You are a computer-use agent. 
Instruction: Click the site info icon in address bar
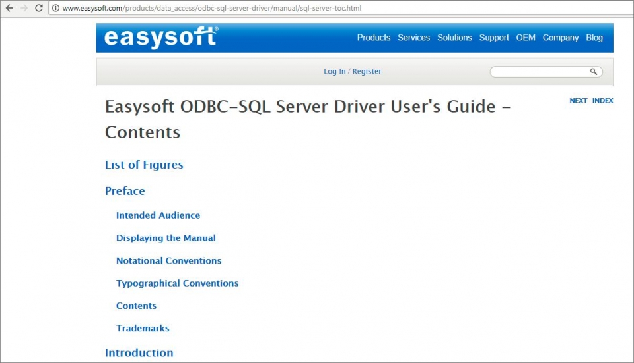56,9
